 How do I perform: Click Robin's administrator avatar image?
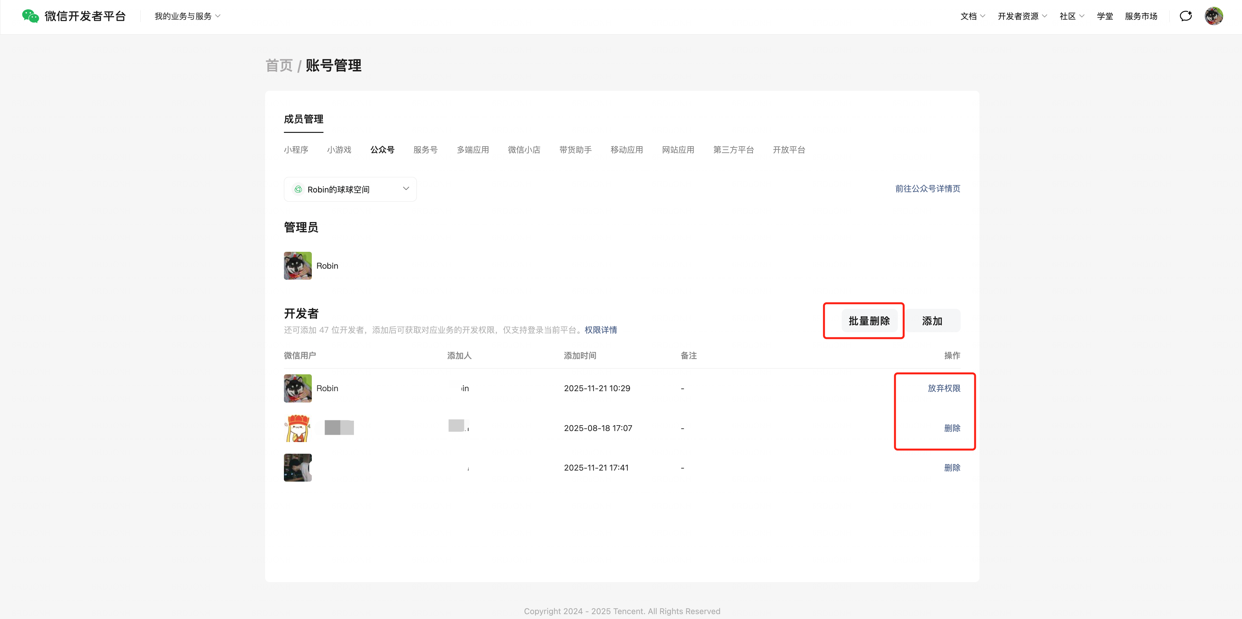298,266
